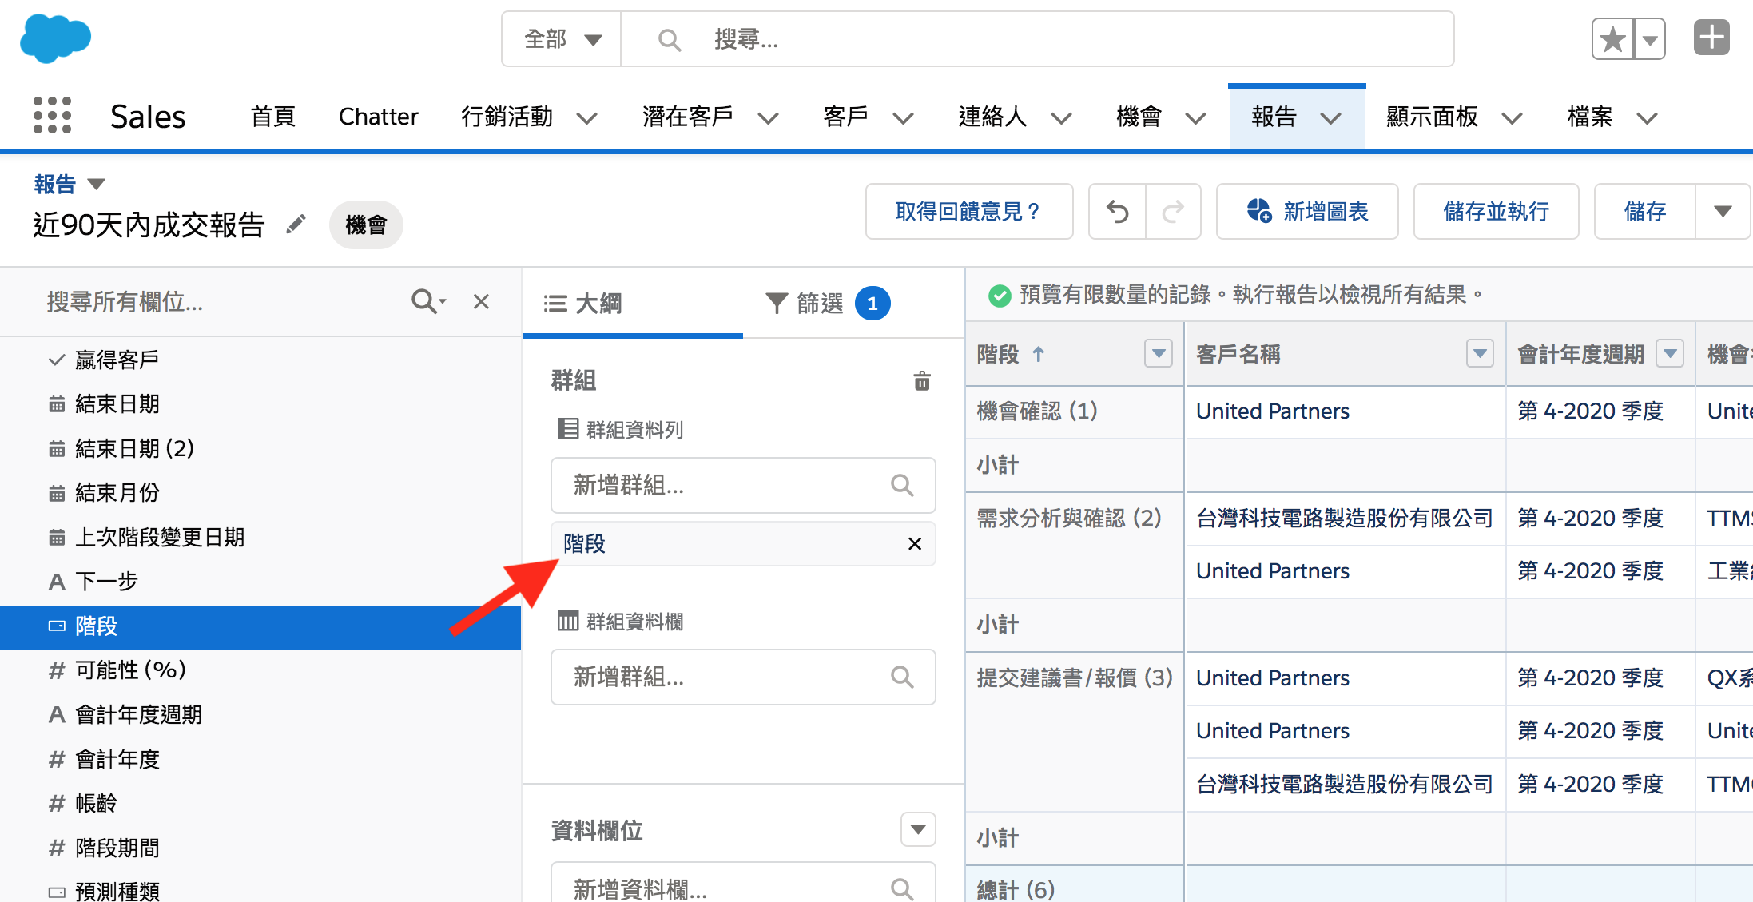
Task: Click the pencil icon to rename report
Action: pos(296,225)
